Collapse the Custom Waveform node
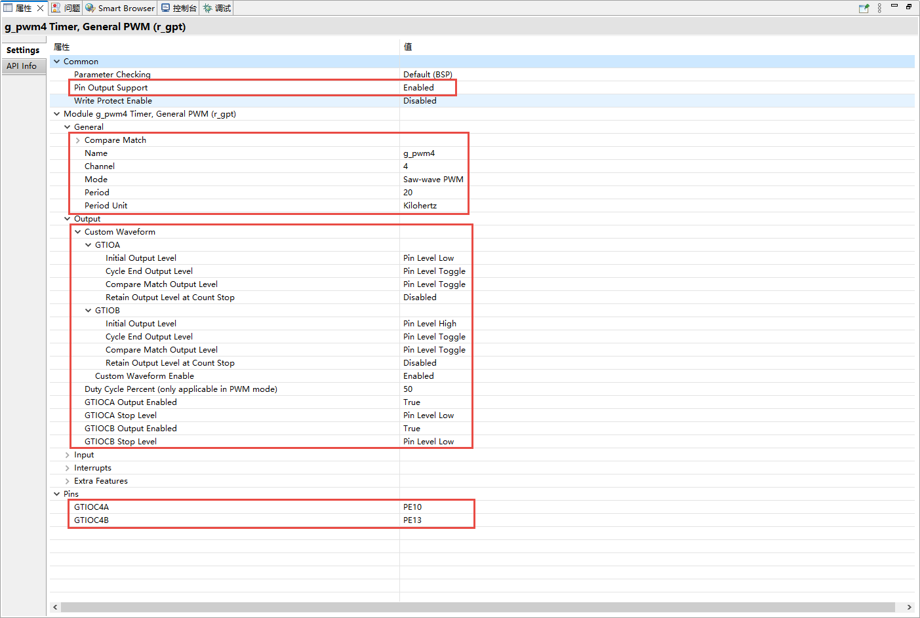The width and height of the screenshot is (920, 618). [x=78, y=232]
